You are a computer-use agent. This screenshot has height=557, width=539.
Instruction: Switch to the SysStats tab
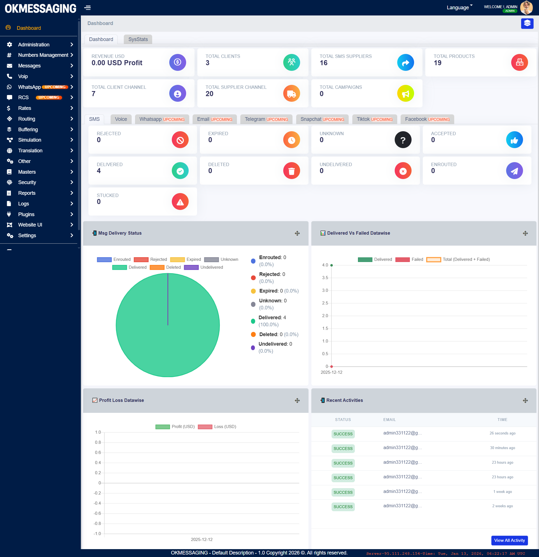pyautogui.click(x=138, y=39)
